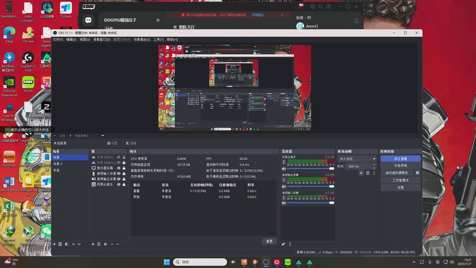Zoom in the preview with plus icon
The height and width of the screenshot is (268, 476).
coord(70,136)
